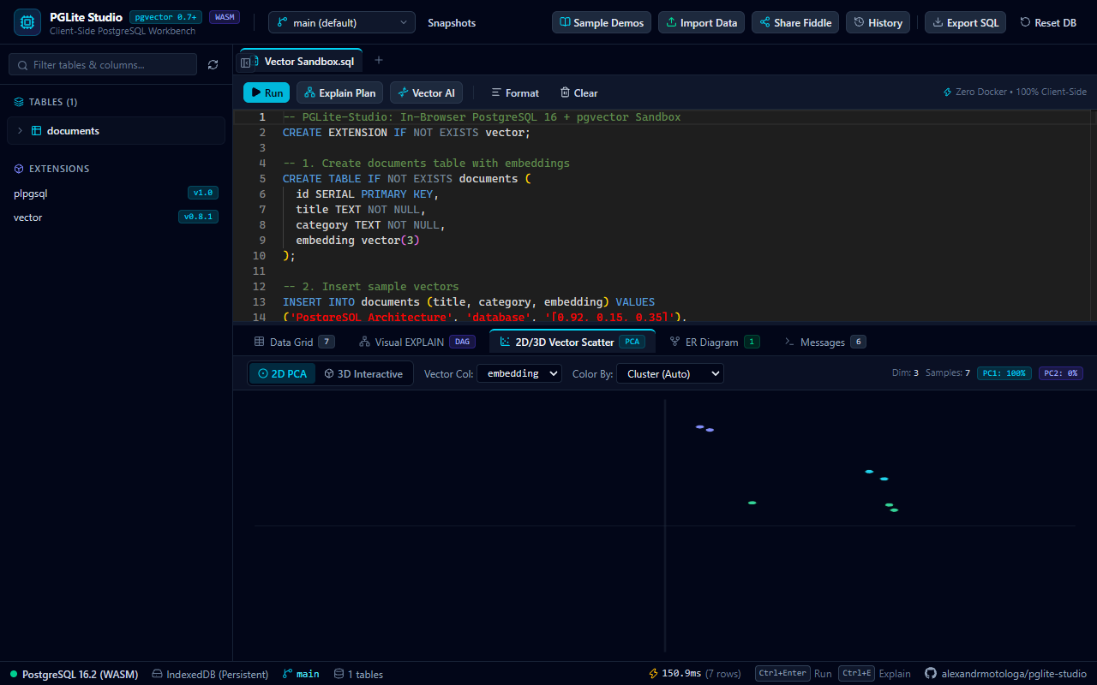Viewport: 1097px width, 685px height.
Task: Open the Visual EXPLAIN tab
Action: (x=417, y=342)
